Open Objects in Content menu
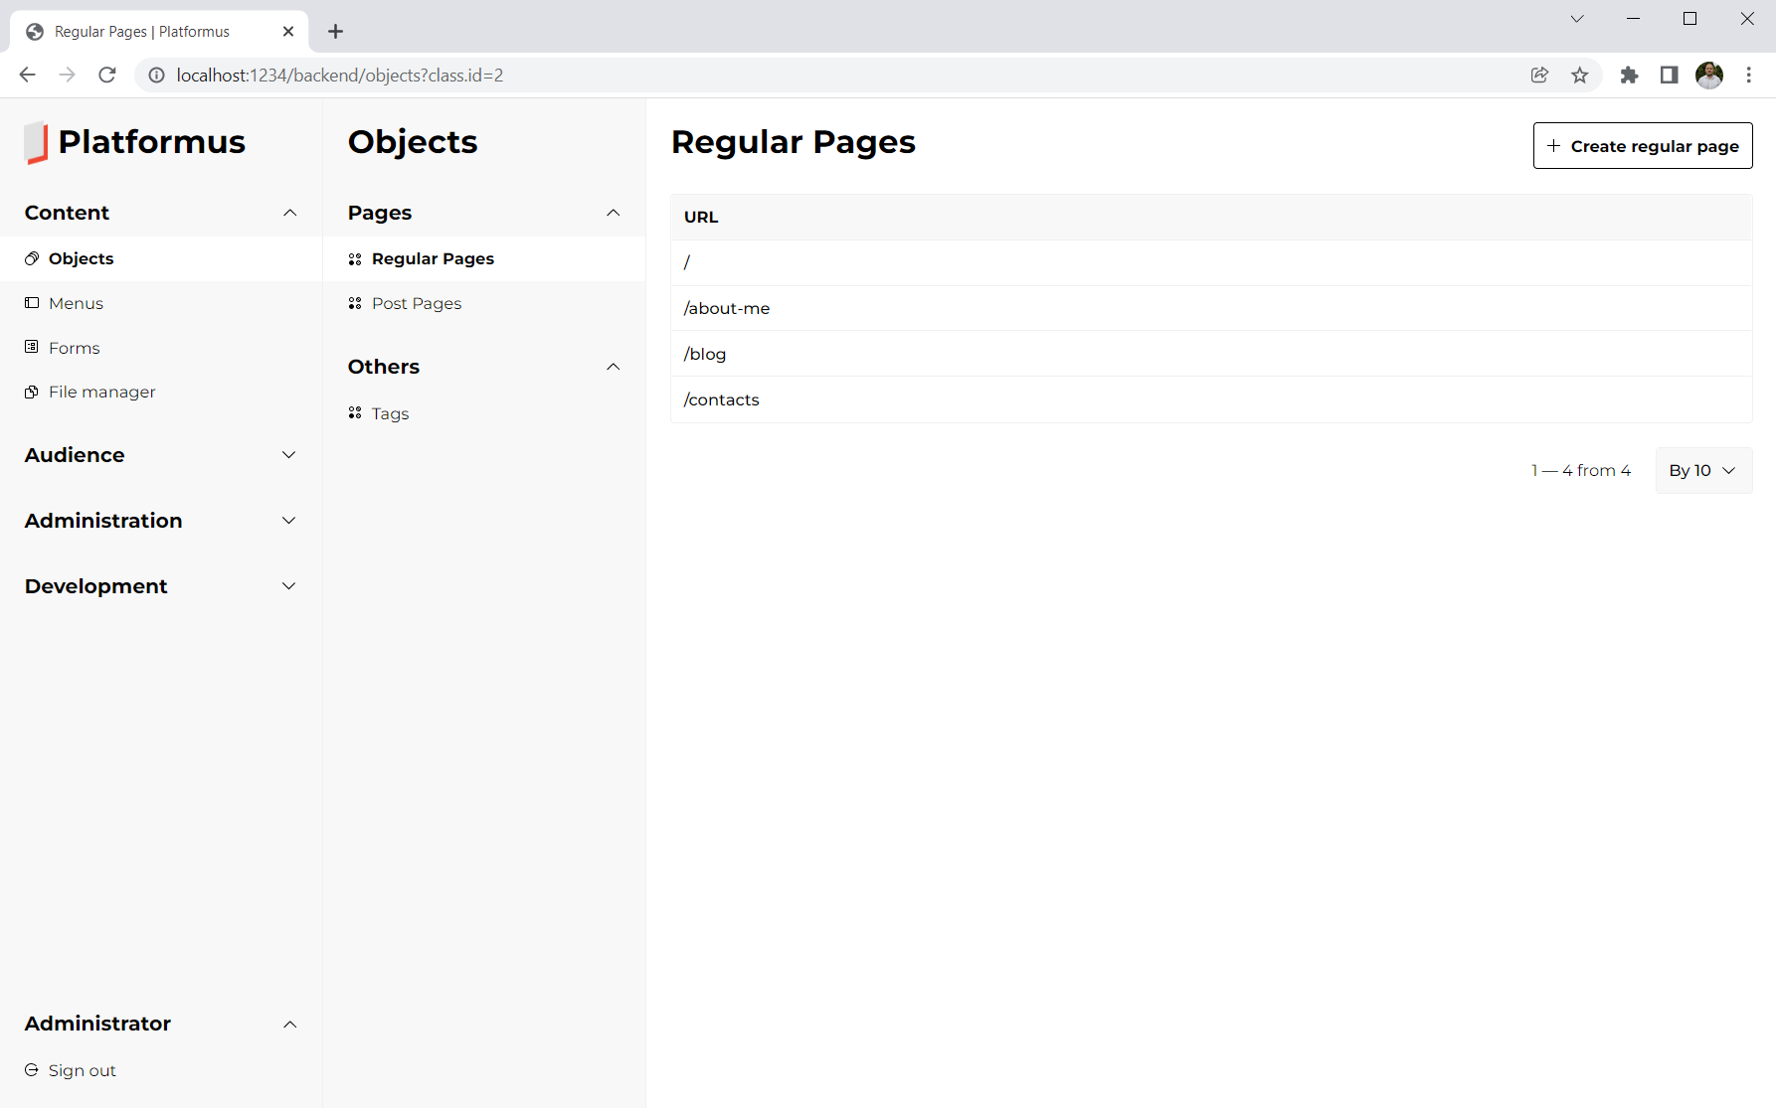Viewport: 1776px width, 1108px height. [161, 258]
